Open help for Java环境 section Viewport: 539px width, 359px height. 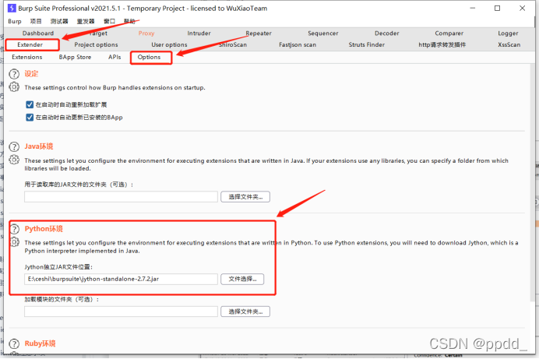click(14, 146)
